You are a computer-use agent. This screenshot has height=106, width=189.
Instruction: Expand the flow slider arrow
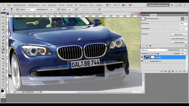pyautogui.click(x=73, y=9)
